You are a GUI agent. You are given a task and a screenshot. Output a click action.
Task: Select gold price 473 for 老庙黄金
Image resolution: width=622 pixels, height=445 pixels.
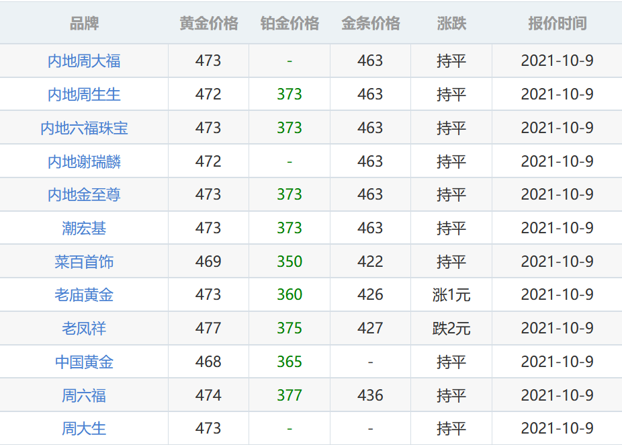208,294
